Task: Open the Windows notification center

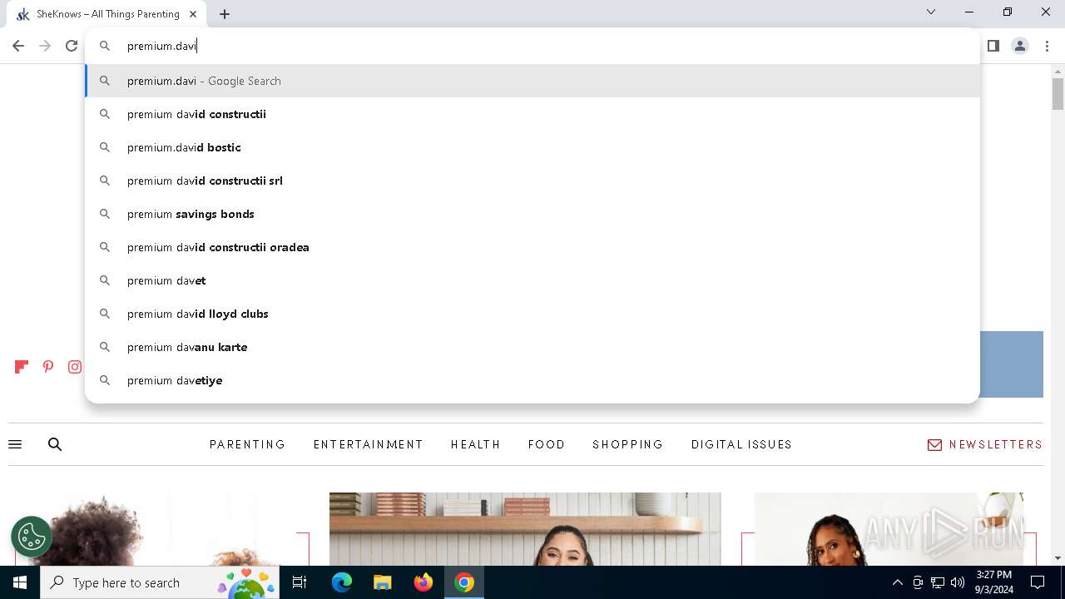Action: pos(1038,582)
